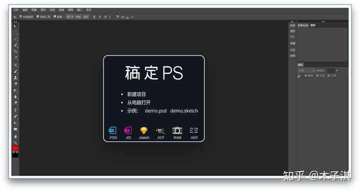Open the demo.psd example link
The width and height of the screenshot is (360, 191).
[155, 111]
